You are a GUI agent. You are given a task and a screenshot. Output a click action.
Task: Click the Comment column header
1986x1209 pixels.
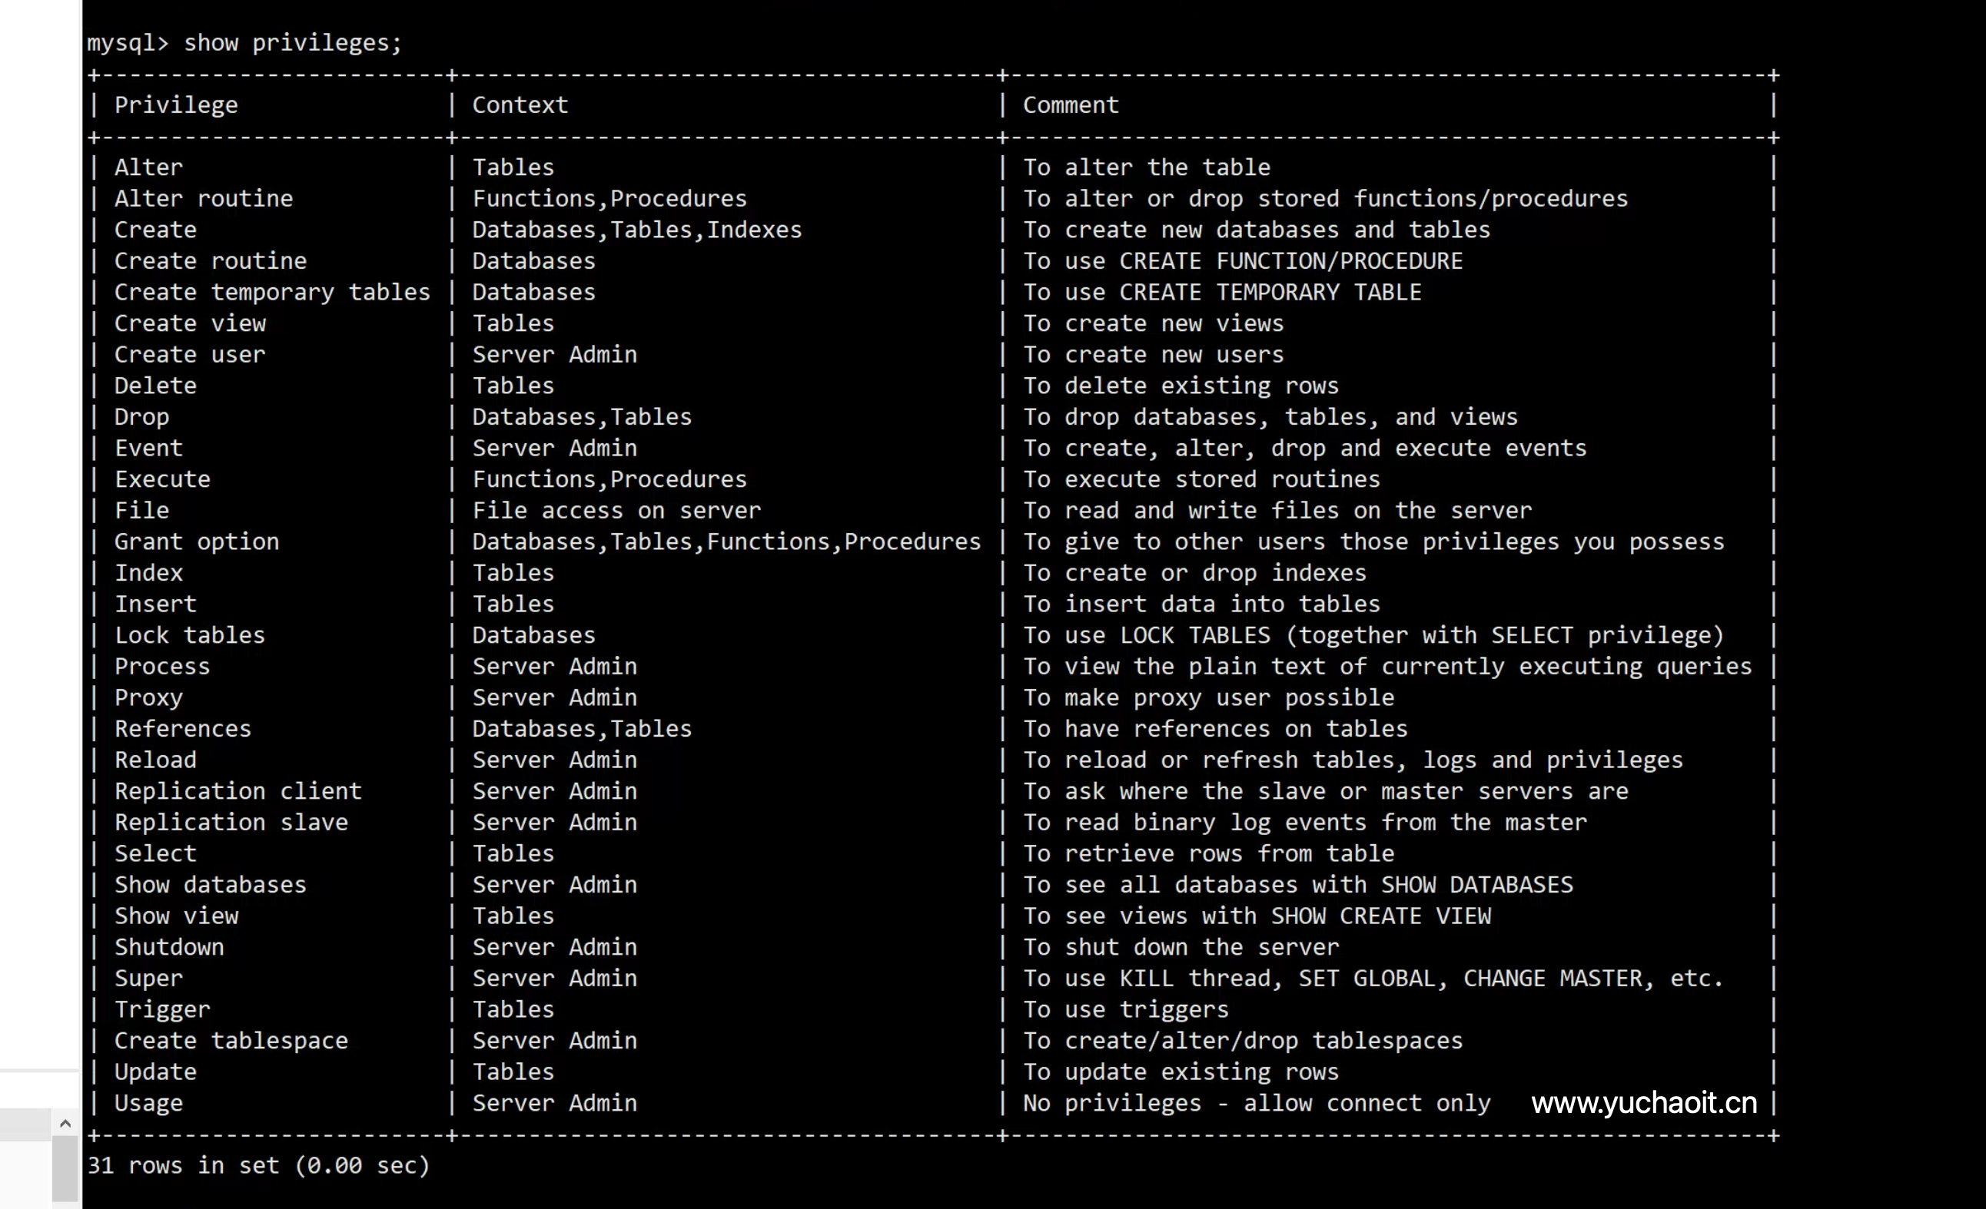1071,104
